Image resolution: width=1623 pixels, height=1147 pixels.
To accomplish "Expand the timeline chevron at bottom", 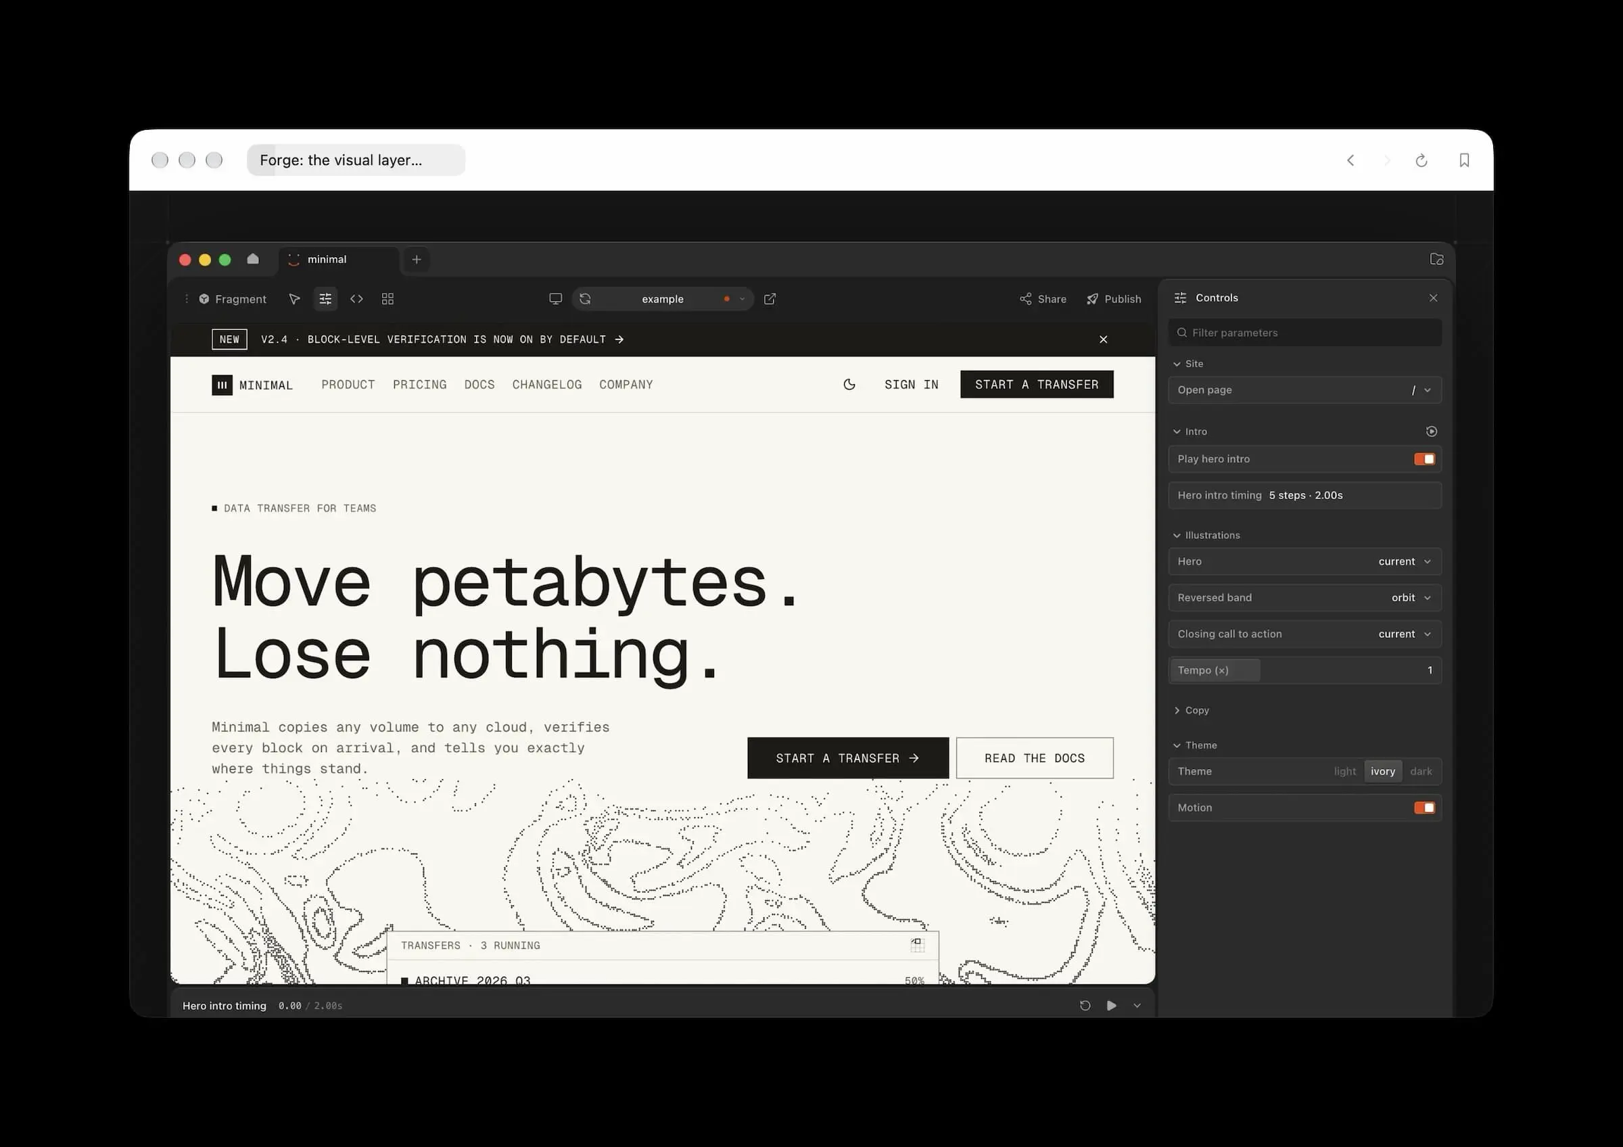I will pos(1137,1006).
